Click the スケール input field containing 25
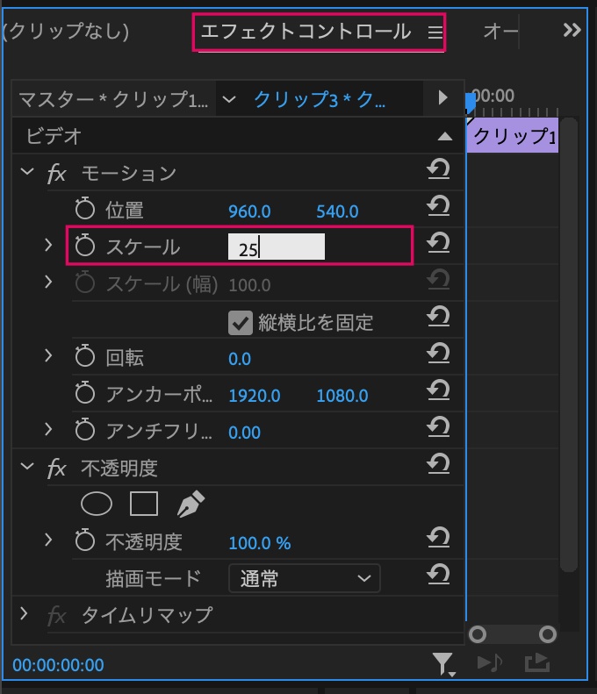This screenshot has height=694, width=597. (277, 247)
